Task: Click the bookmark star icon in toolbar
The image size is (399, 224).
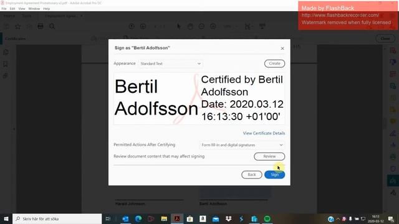Action: click(18, 26)
